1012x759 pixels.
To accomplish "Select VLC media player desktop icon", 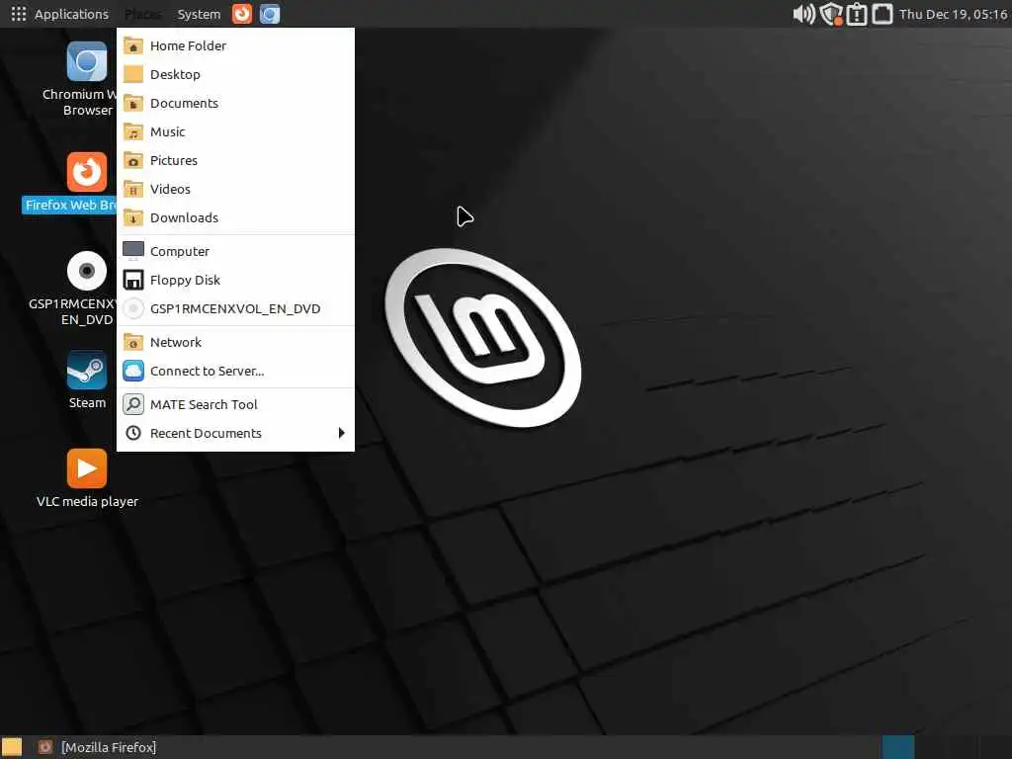I will pyautogui.click(x=87, y=468).
